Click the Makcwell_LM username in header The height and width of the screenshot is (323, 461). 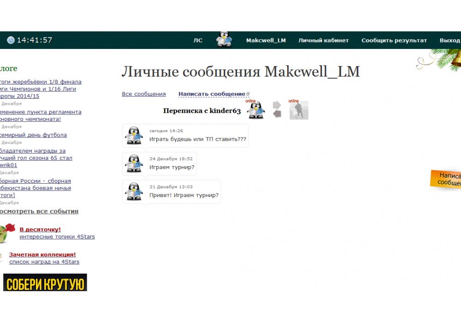(266, 41)
